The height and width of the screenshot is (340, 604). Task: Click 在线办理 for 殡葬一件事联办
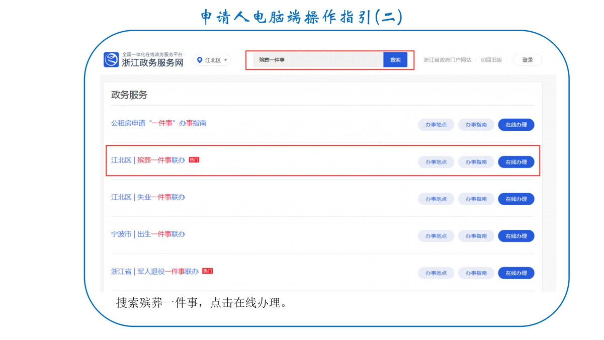coord(516,162)
